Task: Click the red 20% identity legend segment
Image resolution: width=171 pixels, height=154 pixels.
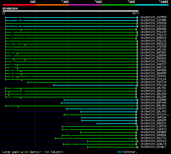Action: coord(19,5)
